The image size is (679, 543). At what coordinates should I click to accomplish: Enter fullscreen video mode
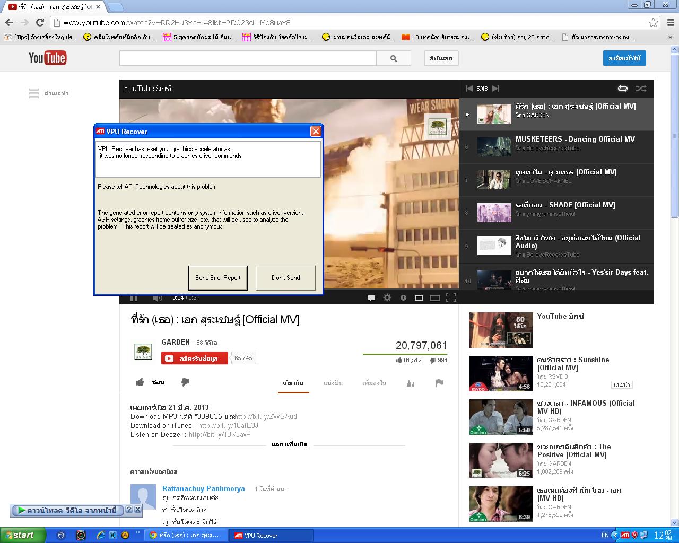451,298
